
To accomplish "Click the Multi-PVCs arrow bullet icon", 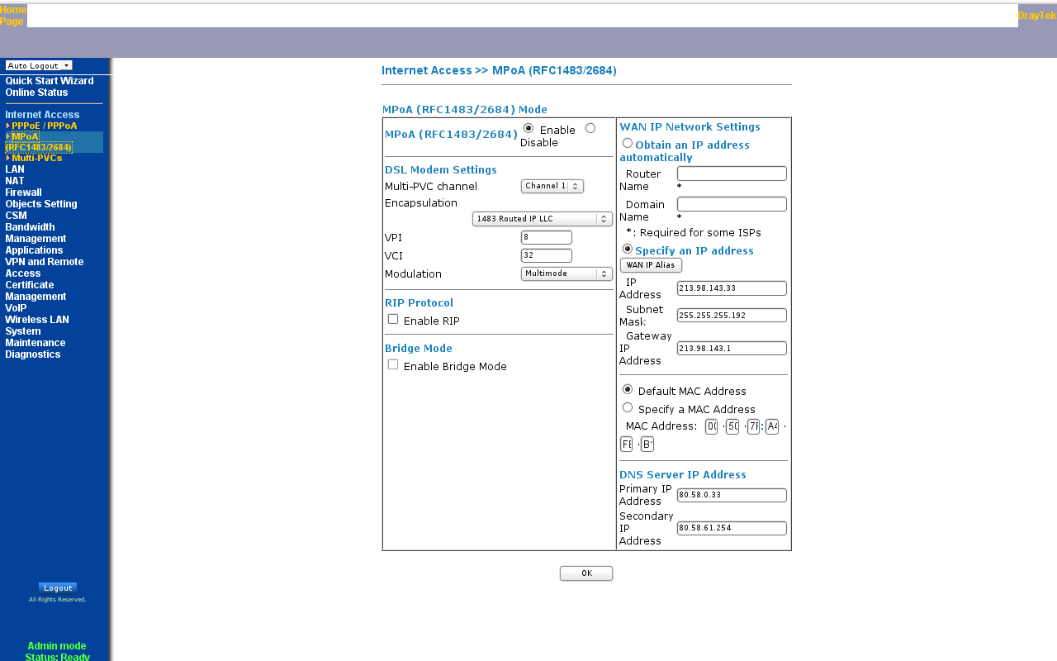I will (x=8, y=158).
